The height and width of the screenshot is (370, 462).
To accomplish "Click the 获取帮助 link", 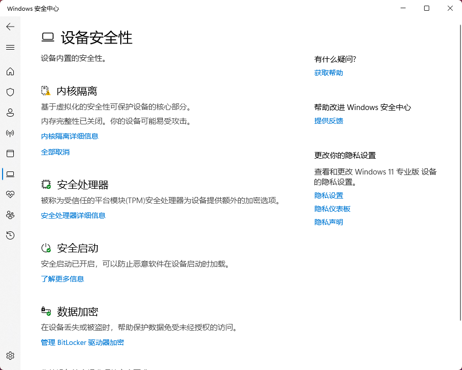I will pos(328,73).
